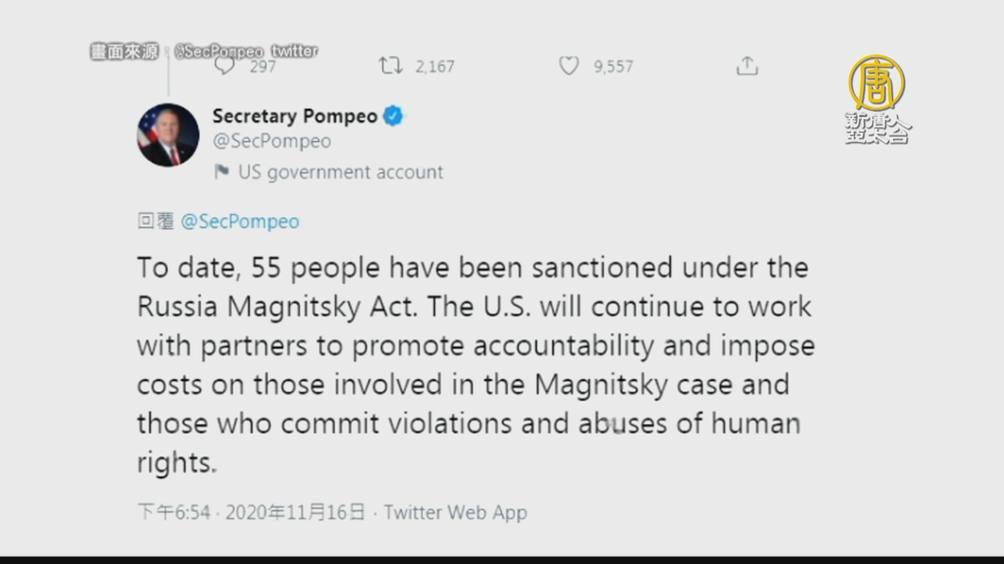This screenshot has width=1004, height=564.
Task: Open Secretary Pompeo's profile picture
Action: pyautogui.click(x=168, y=135)
